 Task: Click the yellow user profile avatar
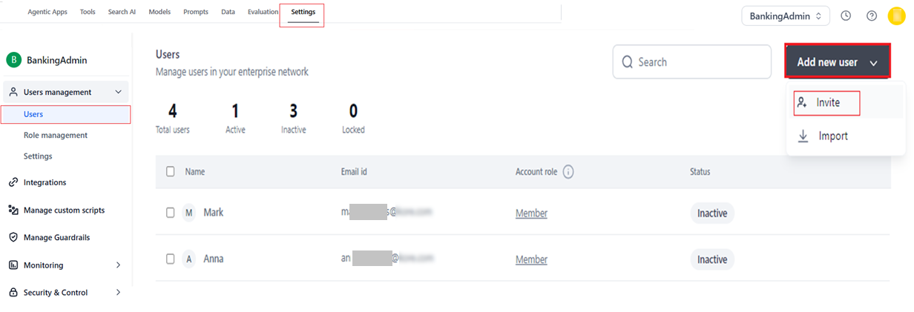(896, 16)
